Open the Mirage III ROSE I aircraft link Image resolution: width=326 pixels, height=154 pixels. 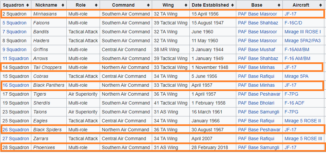pyautogui.click(x=303, y=32)
